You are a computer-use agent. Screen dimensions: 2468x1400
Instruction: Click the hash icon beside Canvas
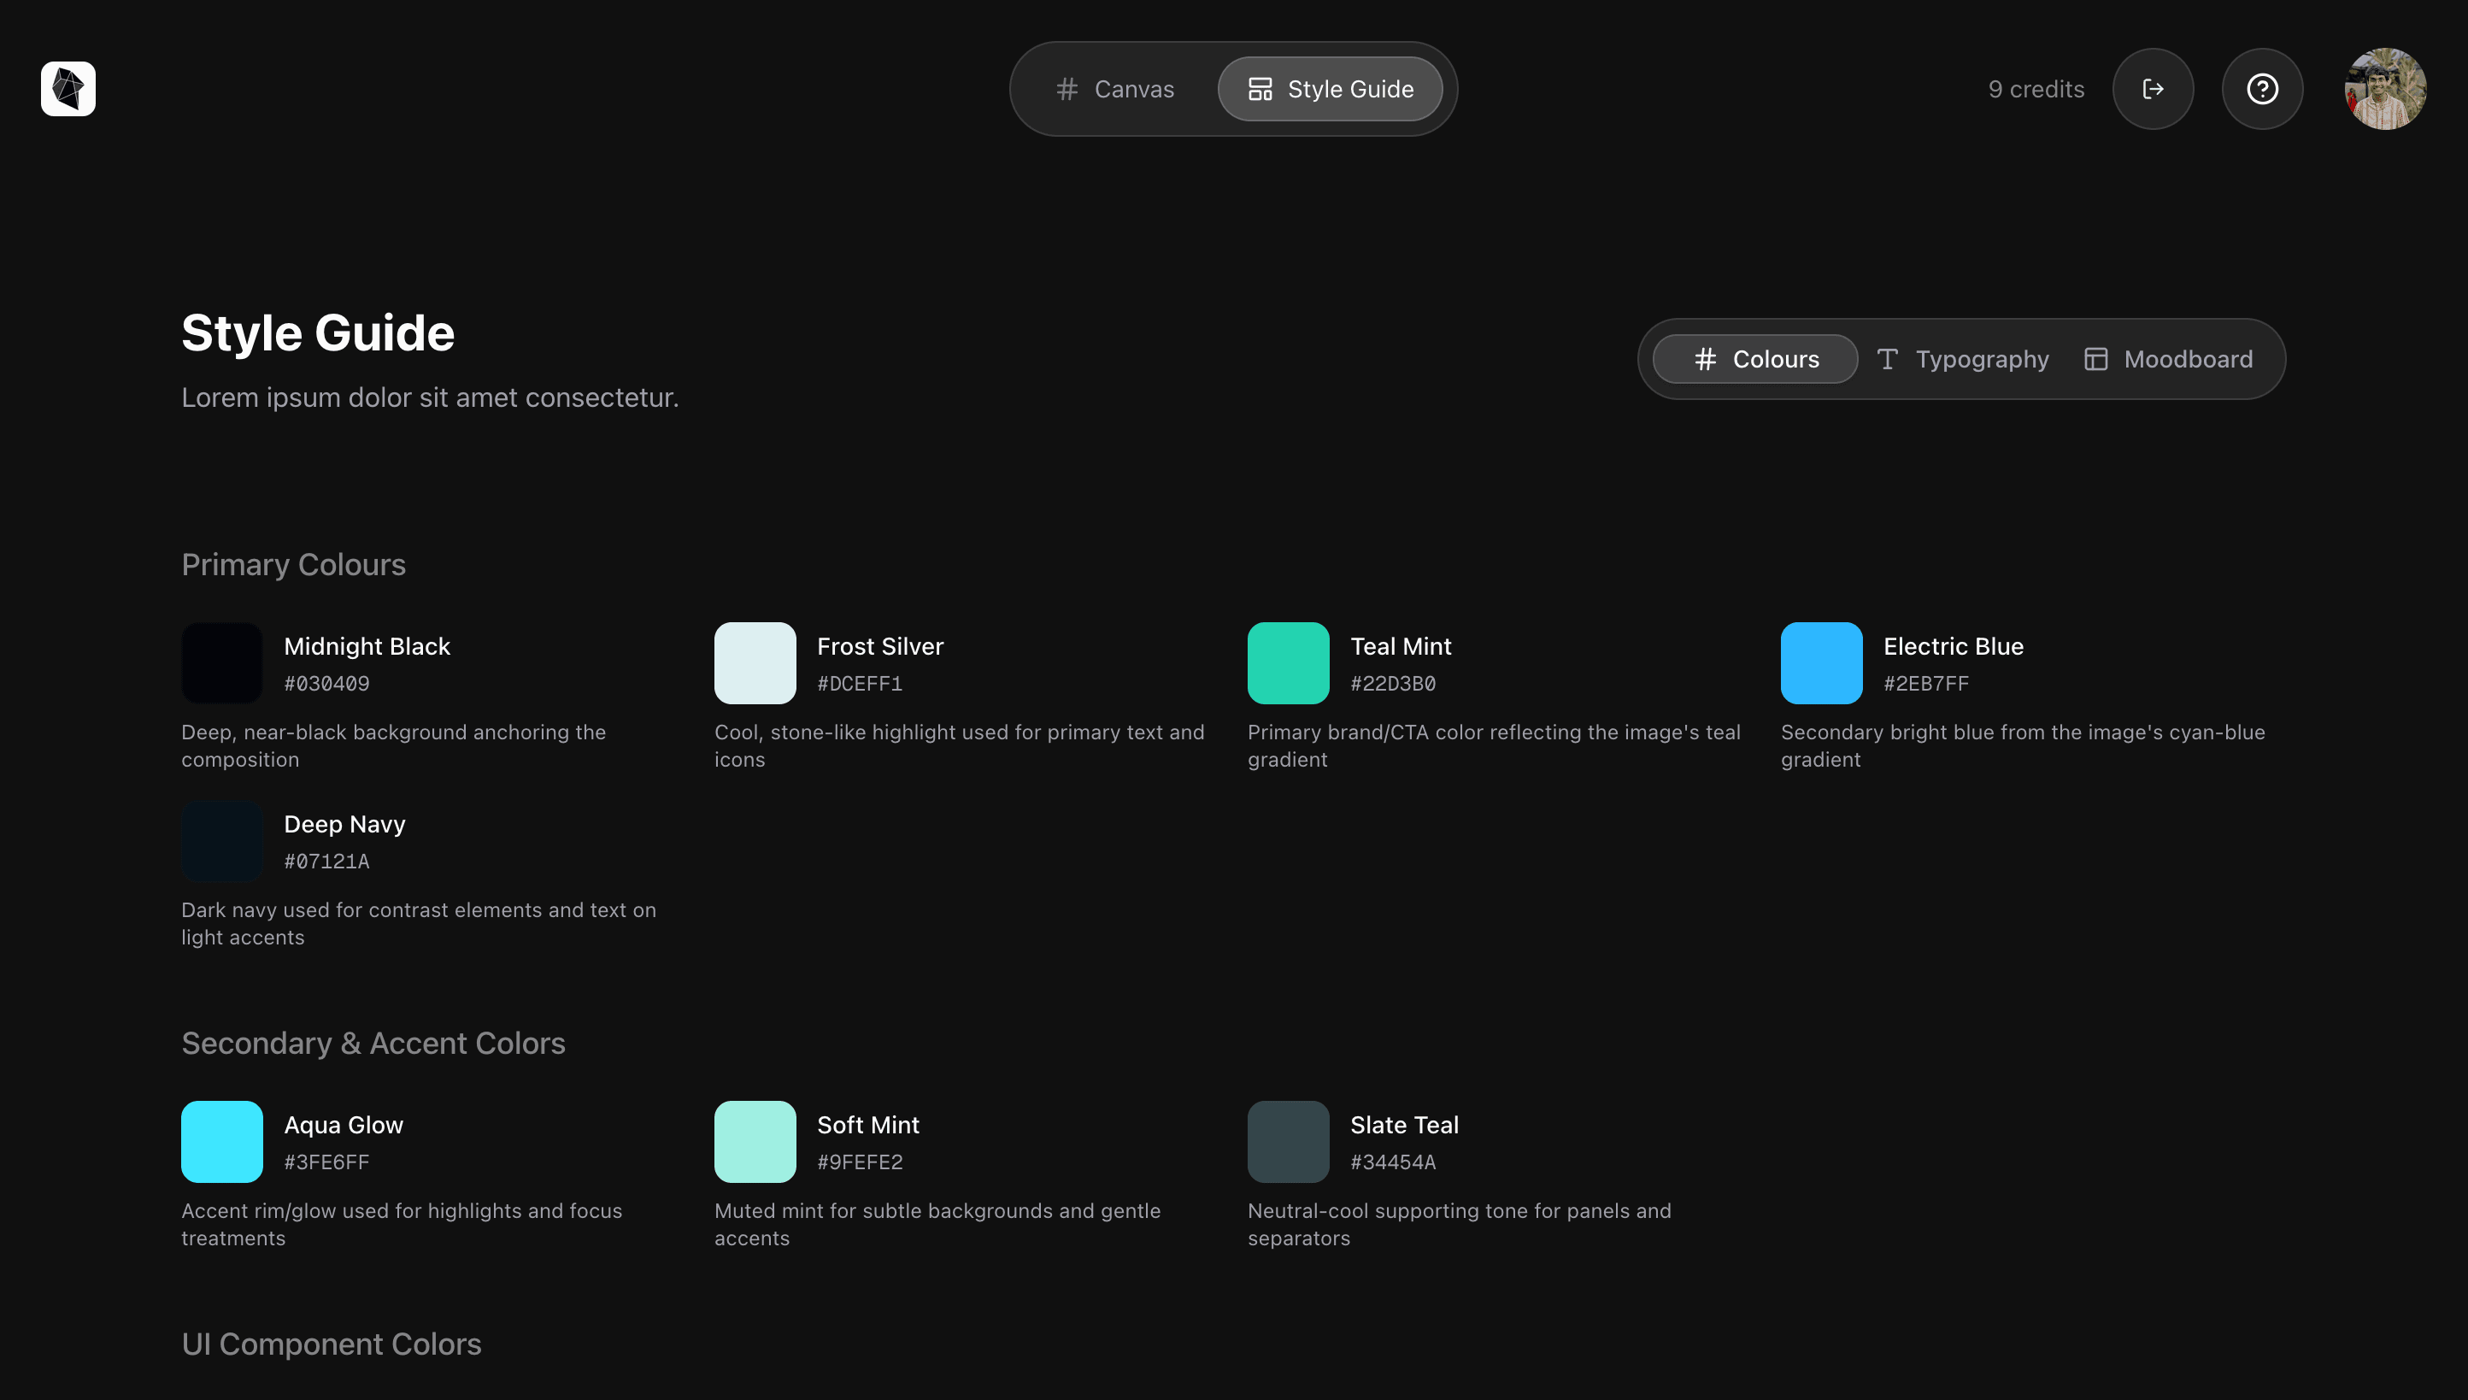(x=1067, y=89)
